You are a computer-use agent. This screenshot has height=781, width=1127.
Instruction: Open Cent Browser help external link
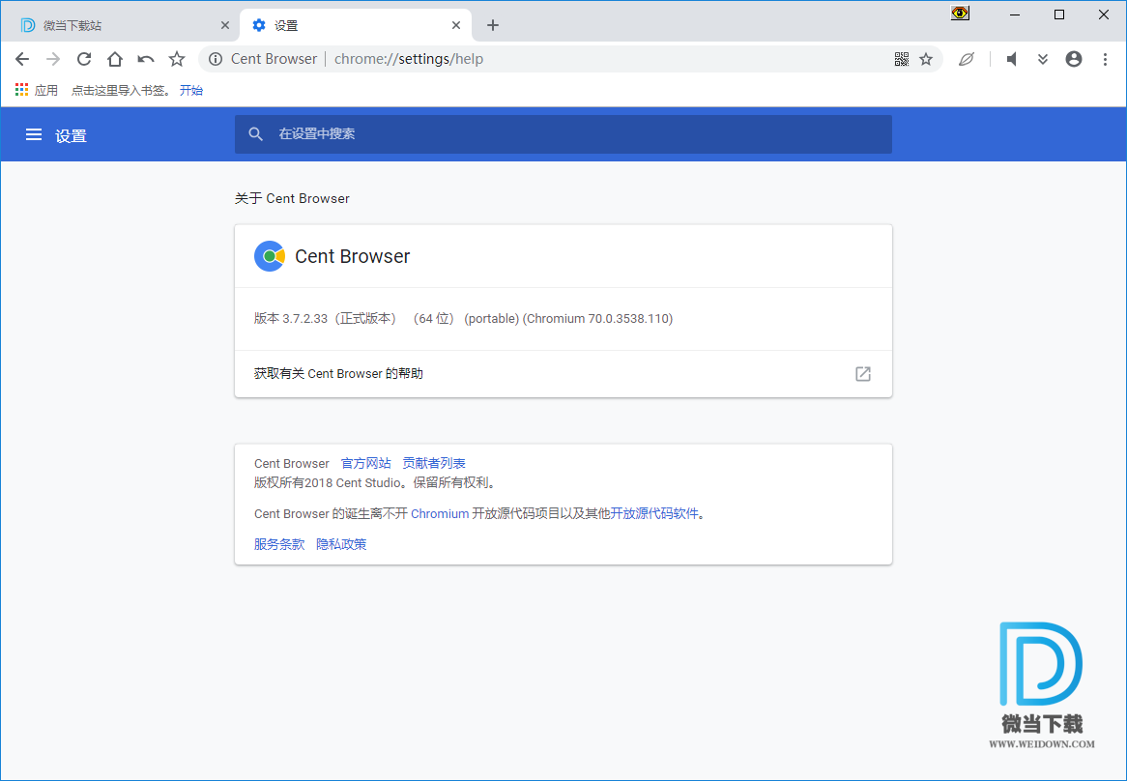(x=863, y=374)
